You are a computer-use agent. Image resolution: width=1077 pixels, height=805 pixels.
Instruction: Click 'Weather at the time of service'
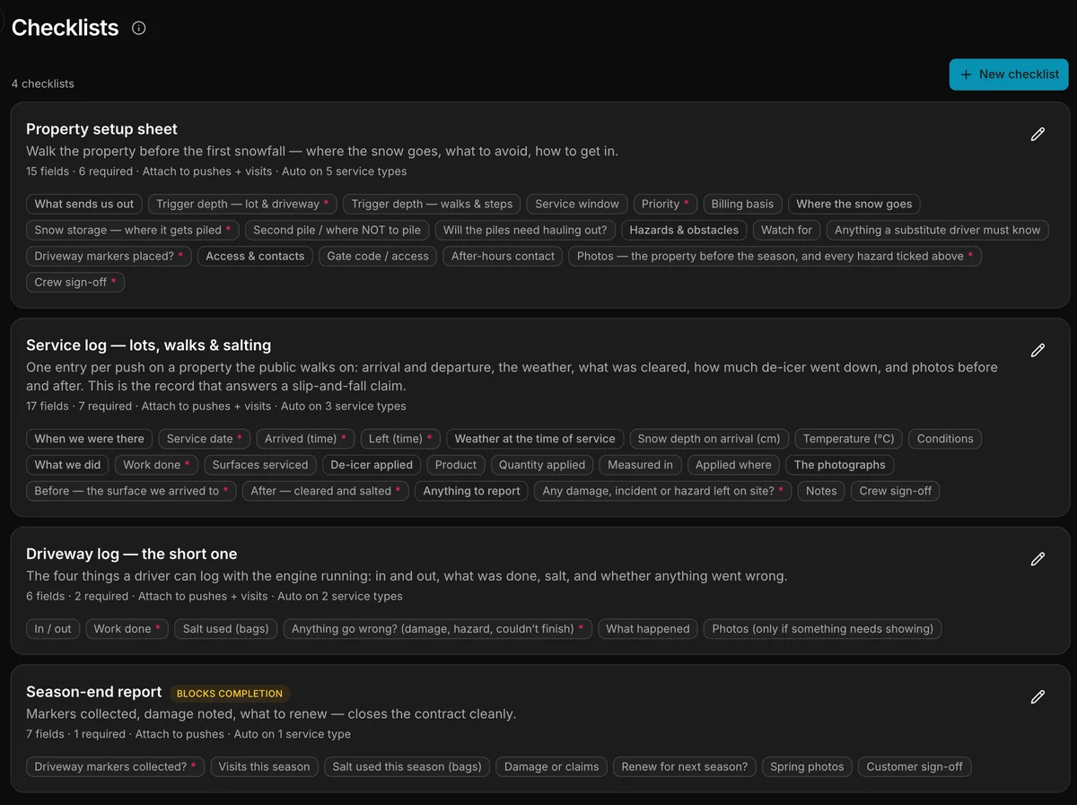[535, 439]
